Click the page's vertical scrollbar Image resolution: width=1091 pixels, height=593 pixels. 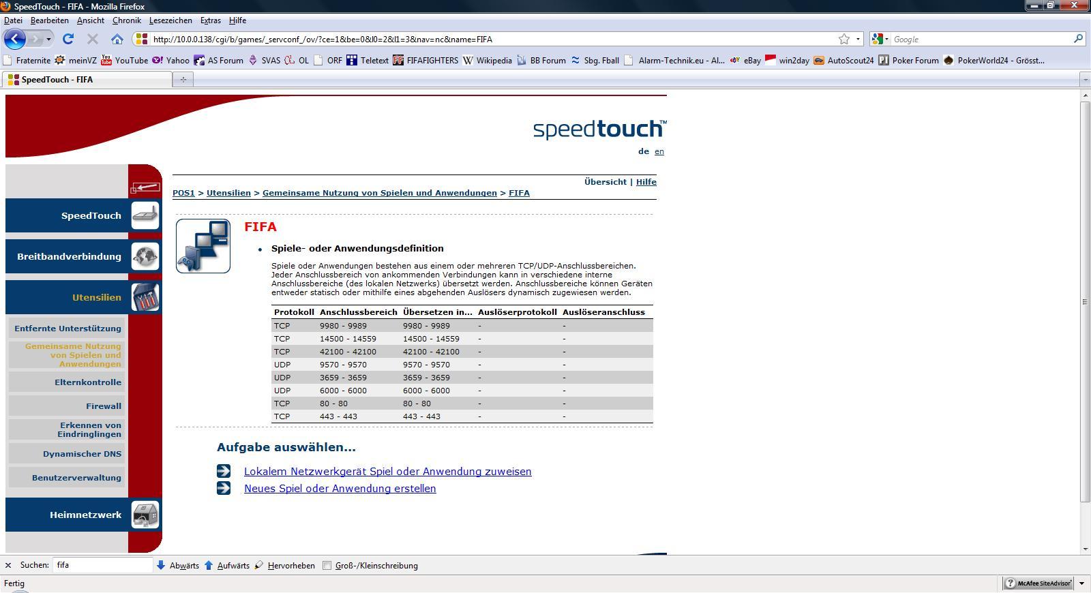pyautogui.click(x=1085, y=302)
